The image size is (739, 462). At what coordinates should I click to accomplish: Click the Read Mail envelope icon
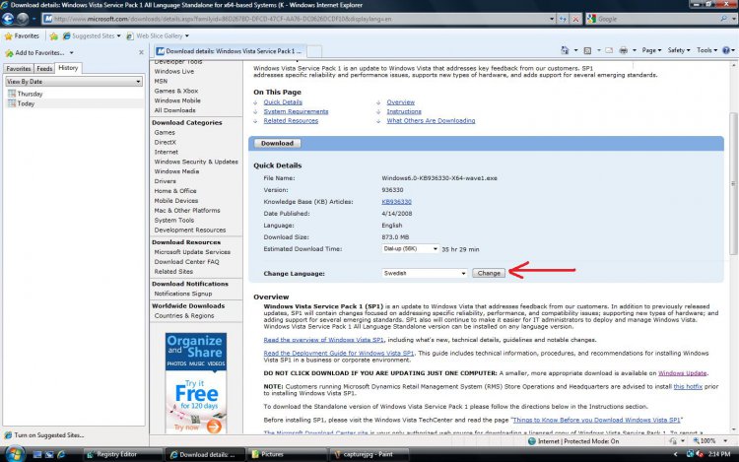pos(609,50)
